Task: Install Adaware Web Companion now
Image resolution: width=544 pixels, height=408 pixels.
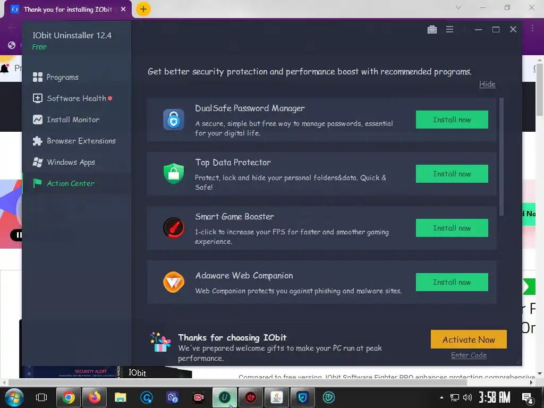Action: tap(452, 282)
